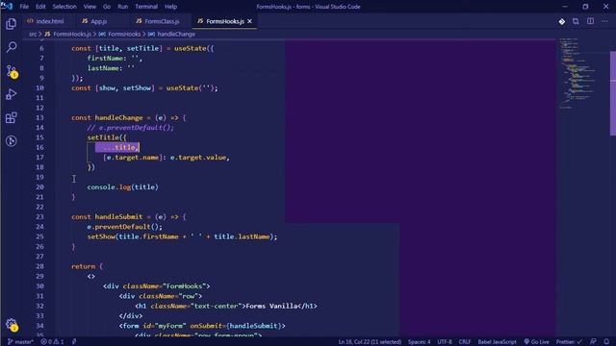Click setShow call on line 25
The width and height of the screenshot is (616, 346).
tap(182, 236)
